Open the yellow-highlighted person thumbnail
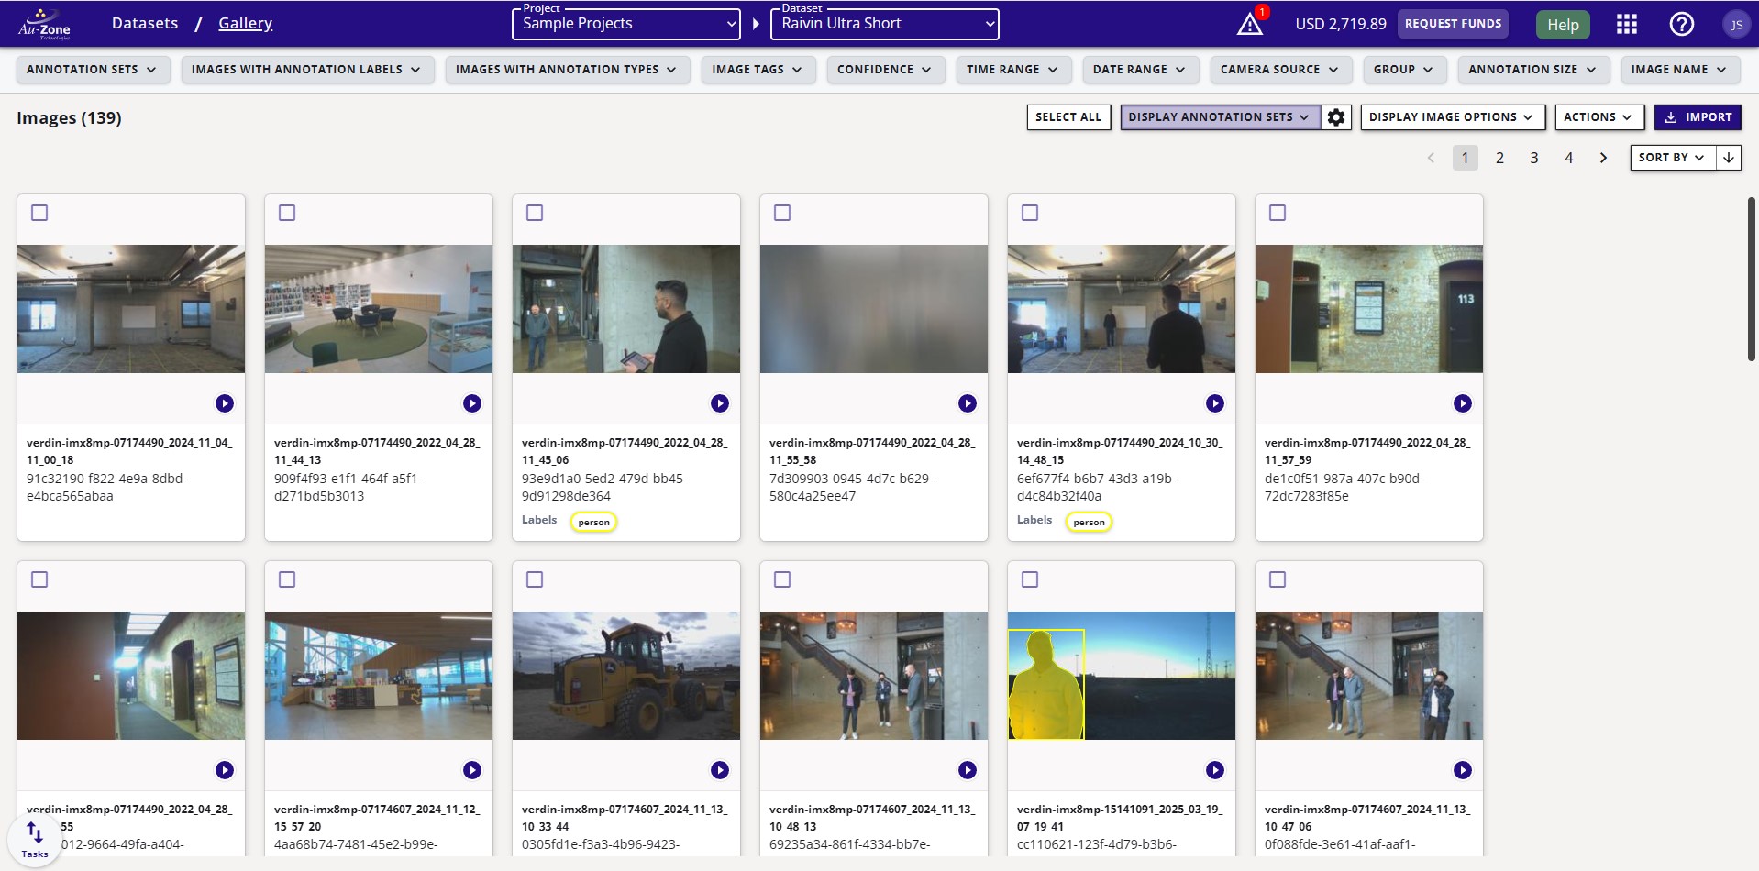This screenshot has width=1759, height=871. (x=1121, y=676)
